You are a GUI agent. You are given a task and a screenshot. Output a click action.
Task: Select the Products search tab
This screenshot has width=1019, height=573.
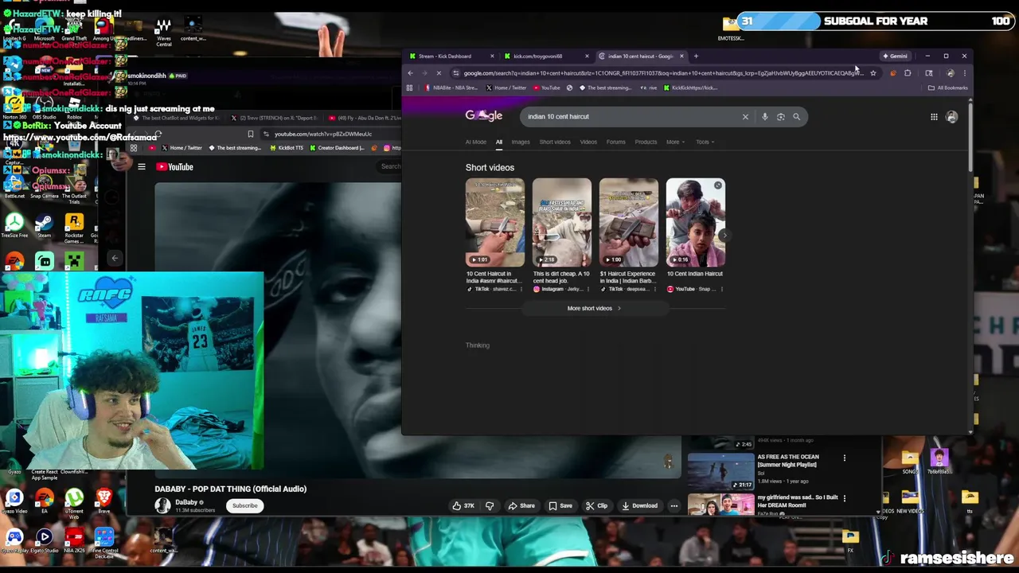click(646, 142)
